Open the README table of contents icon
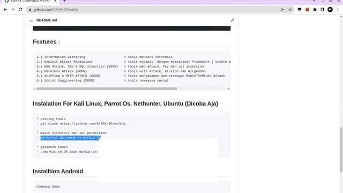 coord(31,20)
